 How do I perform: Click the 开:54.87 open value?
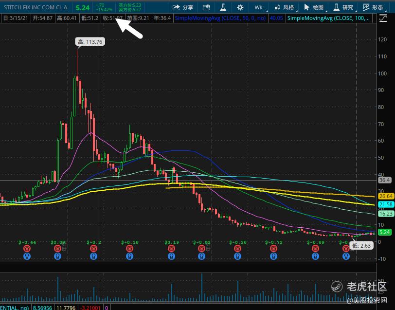pos(43,18)
